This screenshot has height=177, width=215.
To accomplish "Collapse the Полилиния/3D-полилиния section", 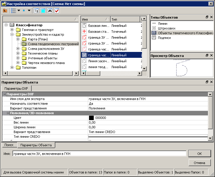I will point(8,113).
